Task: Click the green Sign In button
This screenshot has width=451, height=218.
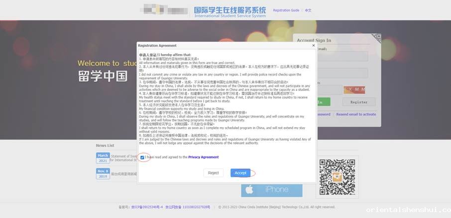Action: pyautogui.click(x=324, y=102)
